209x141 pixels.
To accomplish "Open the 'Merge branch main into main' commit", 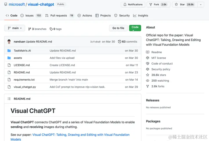I will tap(69, 80).
